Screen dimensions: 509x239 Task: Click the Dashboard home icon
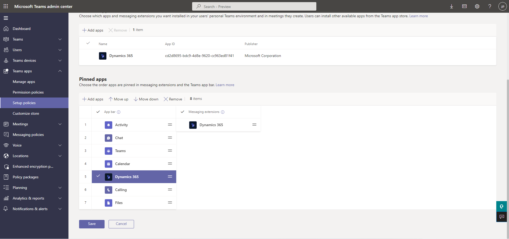click(x=6, y=29)
